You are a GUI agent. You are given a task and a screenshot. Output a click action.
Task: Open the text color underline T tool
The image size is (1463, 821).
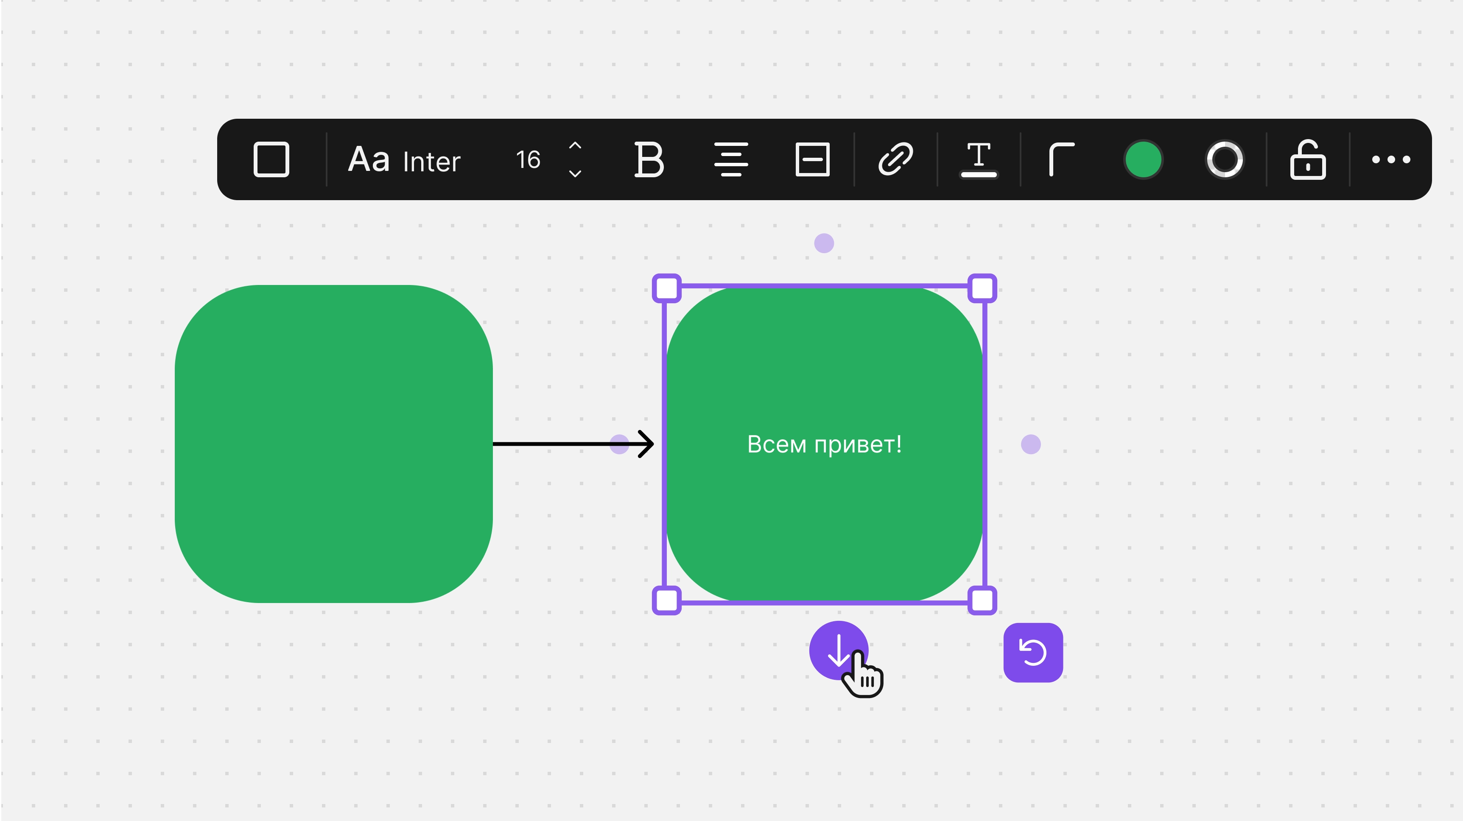979,160
